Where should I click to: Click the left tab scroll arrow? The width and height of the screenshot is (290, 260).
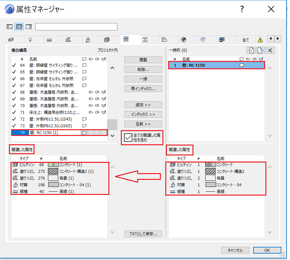(x=271, y=38)
